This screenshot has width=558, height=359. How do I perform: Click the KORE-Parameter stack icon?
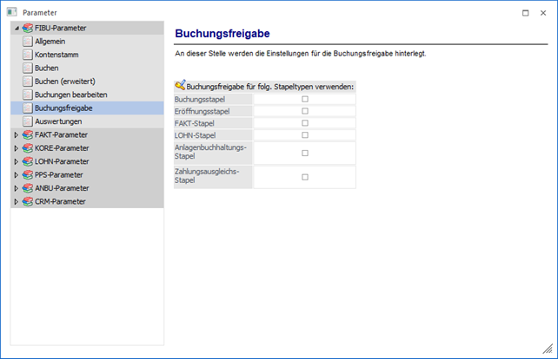(x=27, y=148)
